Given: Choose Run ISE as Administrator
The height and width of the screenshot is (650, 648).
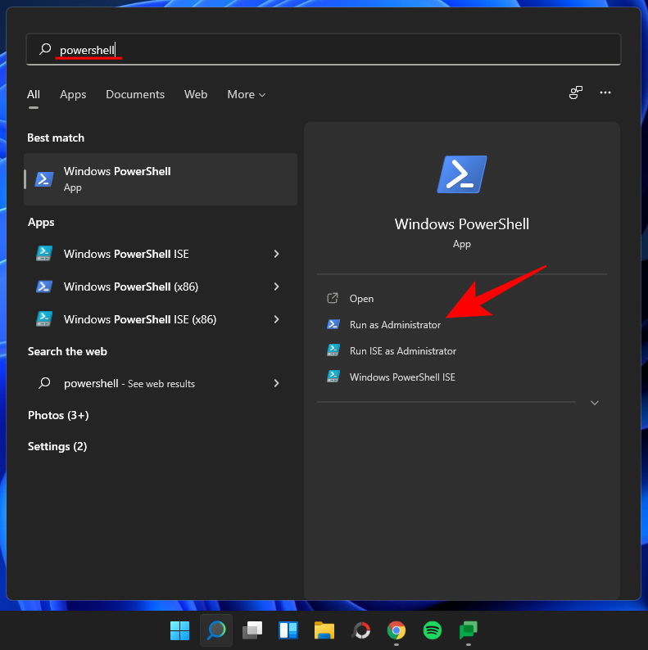Looking at the screenshot, I should point(402,351).
